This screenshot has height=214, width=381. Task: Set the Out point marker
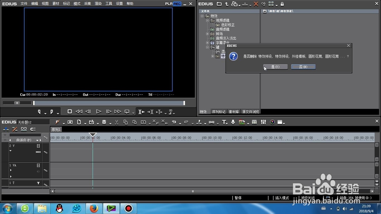(51, 112)
